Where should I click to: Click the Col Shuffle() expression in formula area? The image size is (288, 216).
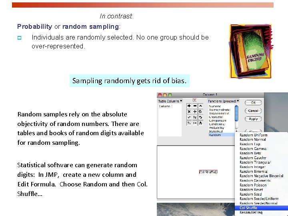point(208,172)
